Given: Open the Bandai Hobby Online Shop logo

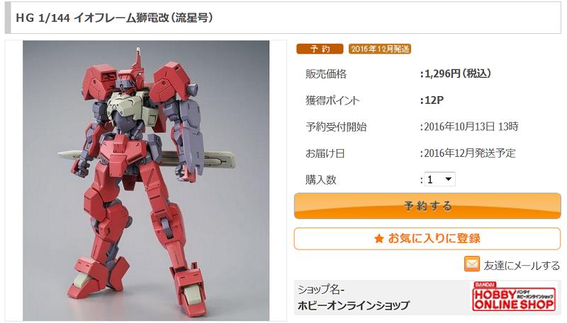Looking at the screenshot, I should 515,297.
